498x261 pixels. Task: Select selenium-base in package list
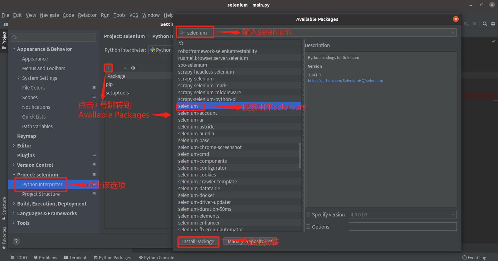239,140
